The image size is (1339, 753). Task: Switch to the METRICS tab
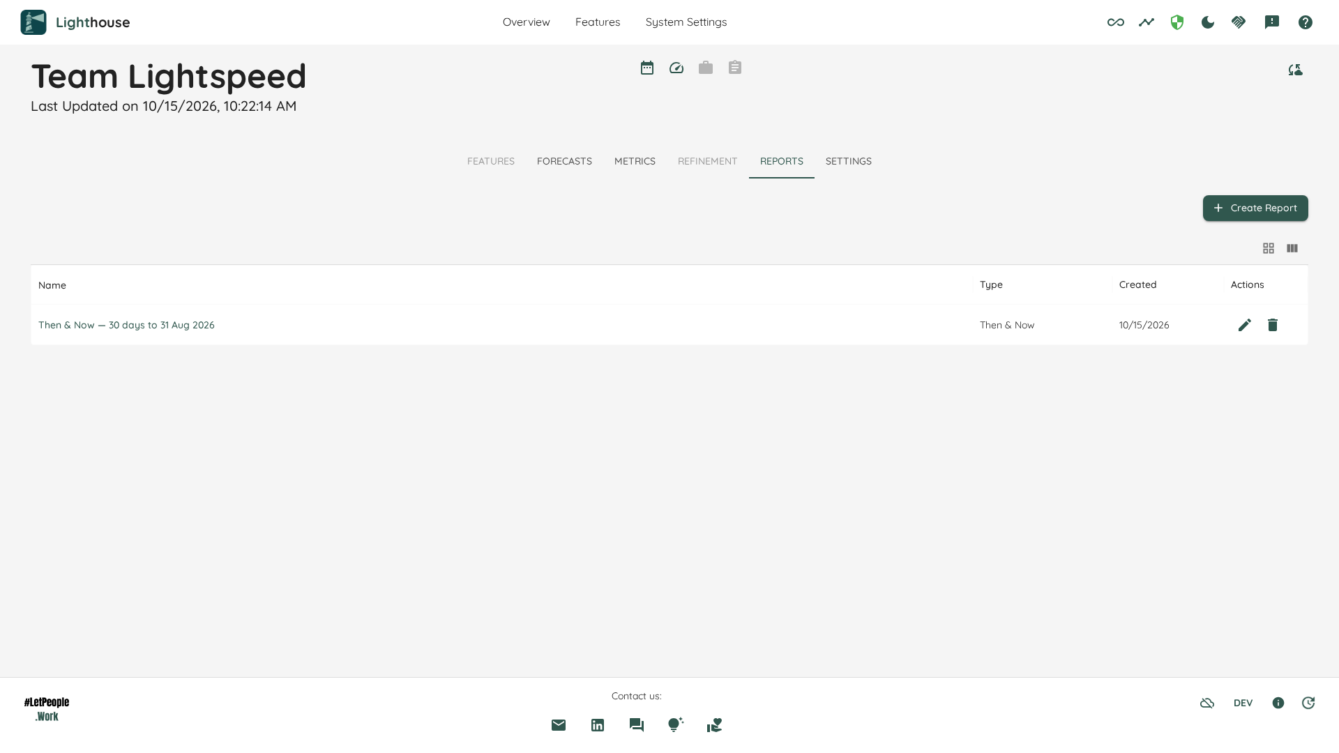click(x=635, y=161)
